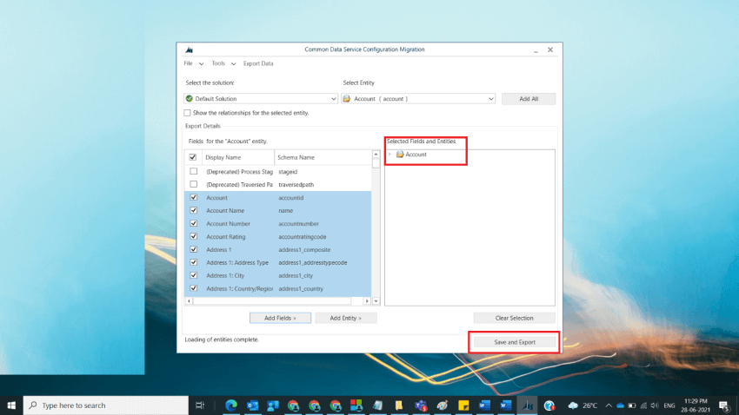Click the arrow next to File menu

tap(201, 64)
